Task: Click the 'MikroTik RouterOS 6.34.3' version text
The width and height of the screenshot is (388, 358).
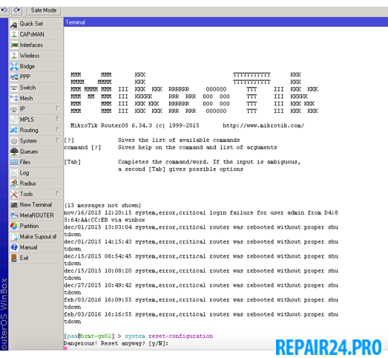Action: [x=111, y=126]
